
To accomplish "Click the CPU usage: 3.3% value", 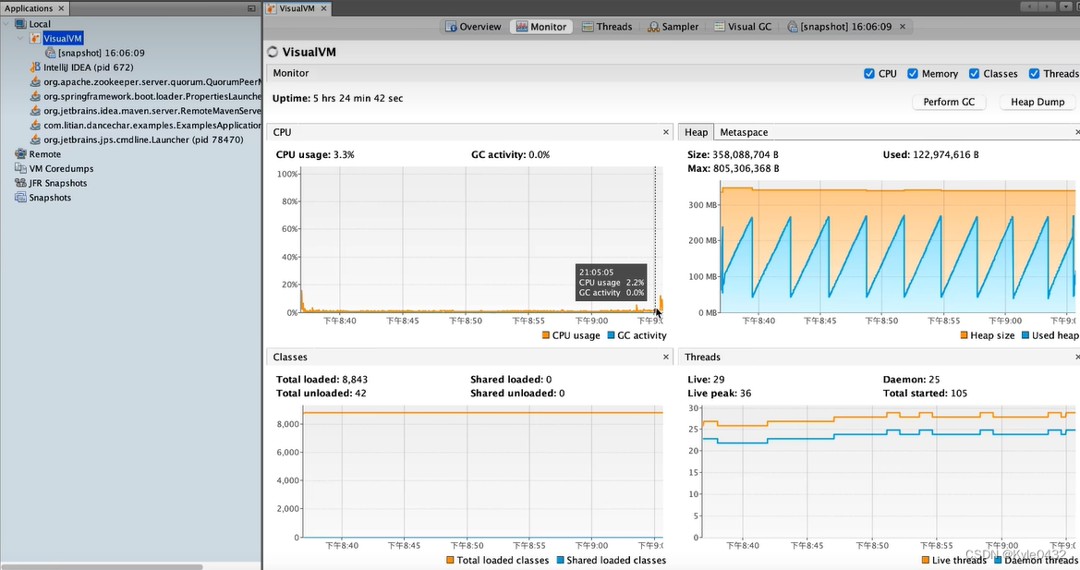I will pyautogui.click(x=315, y=155).
